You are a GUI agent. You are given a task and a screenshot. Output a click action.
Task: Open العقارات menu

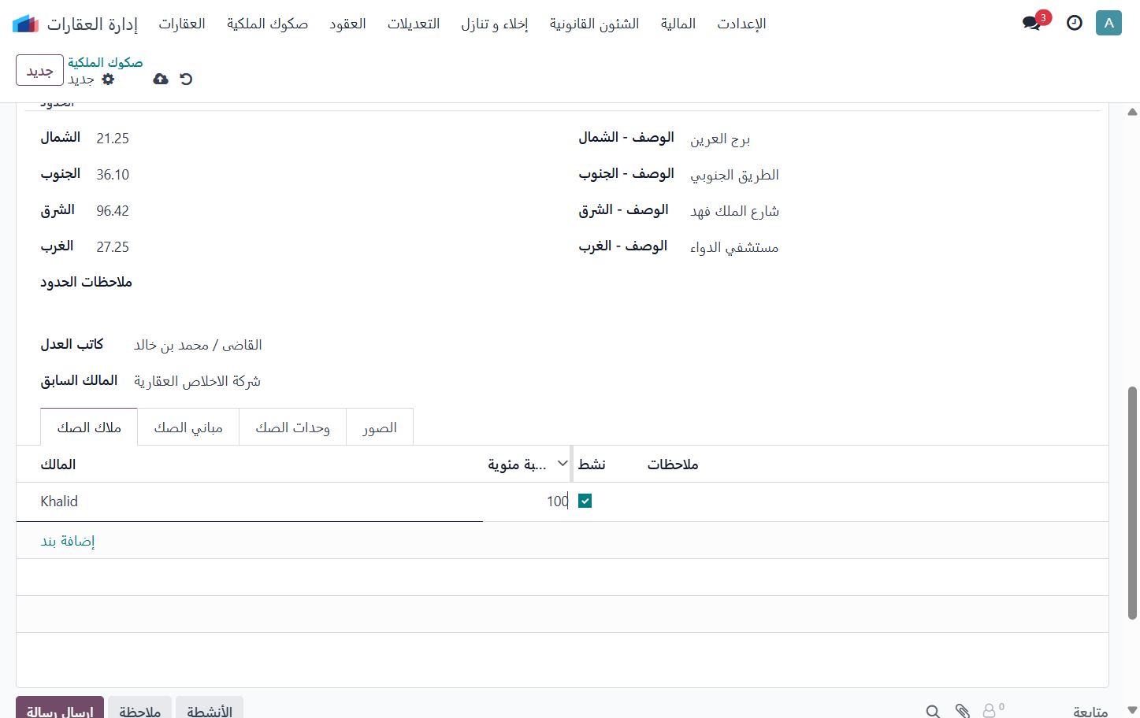tap(182, 24)
